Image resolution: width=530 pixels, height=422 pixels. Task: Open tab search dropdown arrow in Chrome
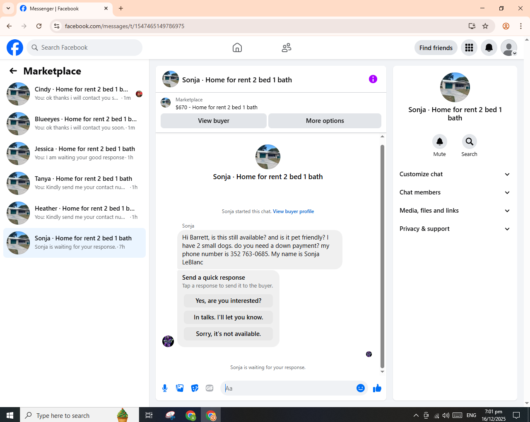coord(8,8)
